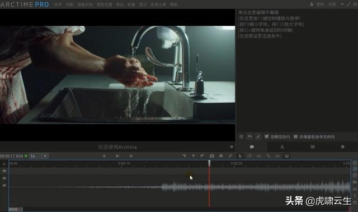Click the pencil edit icon below script panel
The image size is (358, 212).
point(258,137)
